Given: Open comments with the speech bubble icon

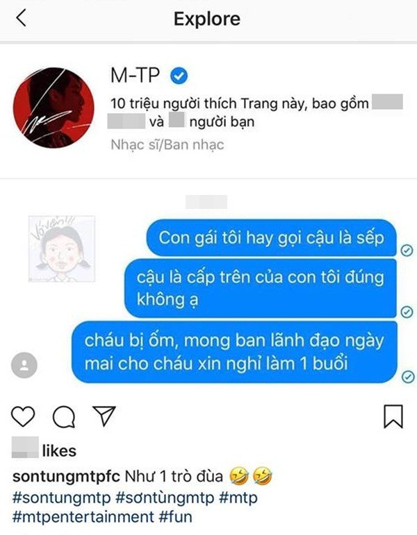Looking at the screenshot, I should [x=63, y=416].
